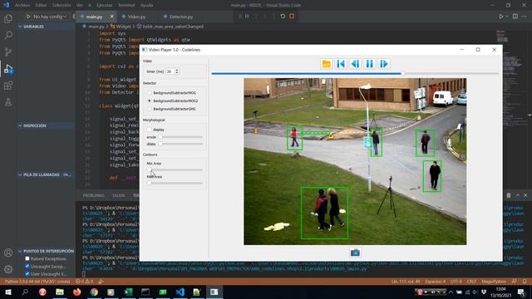Step video one frame forward
The image size is (532, 299).
384,64
